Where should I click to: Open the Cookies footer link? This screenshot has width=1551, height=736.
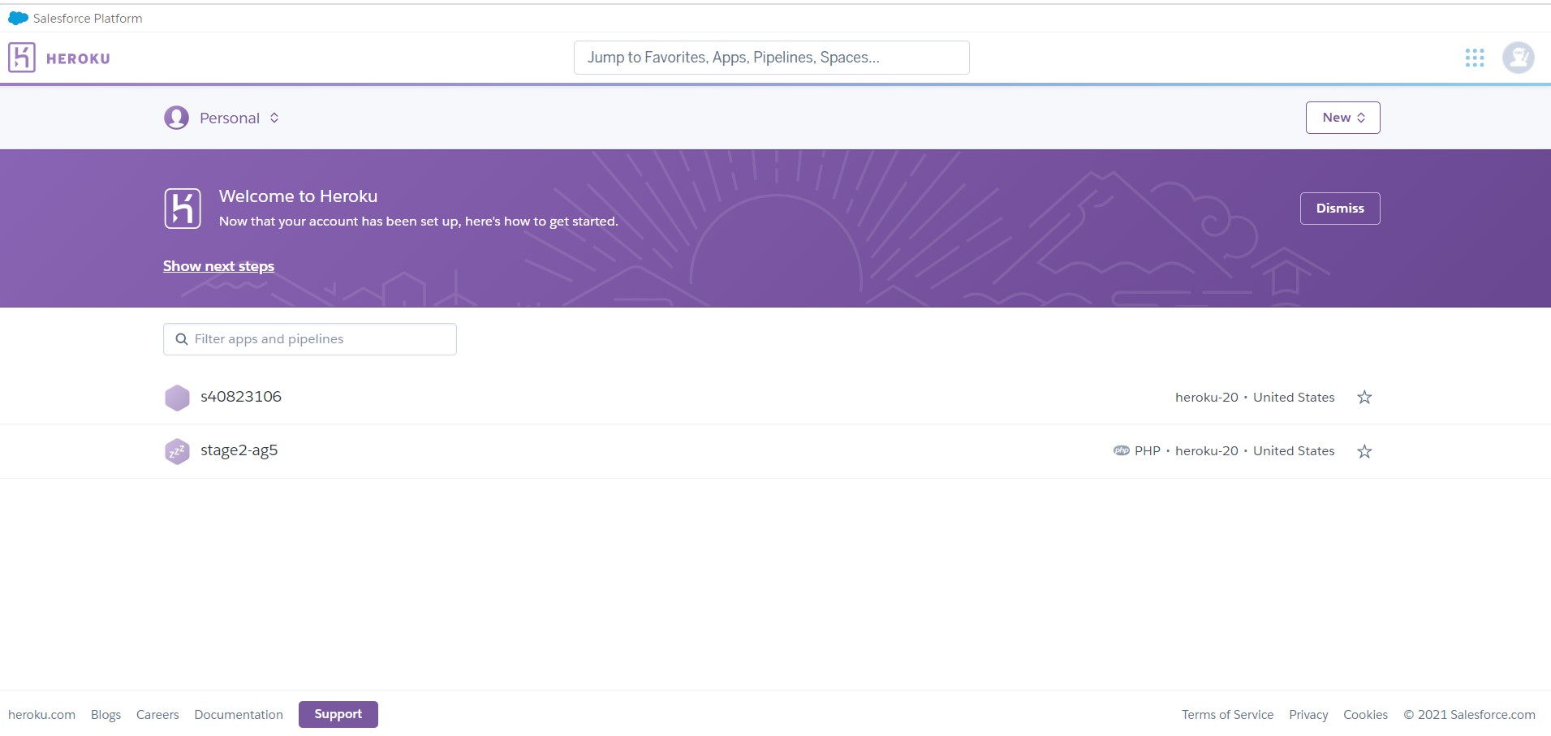click(1365, 715)
